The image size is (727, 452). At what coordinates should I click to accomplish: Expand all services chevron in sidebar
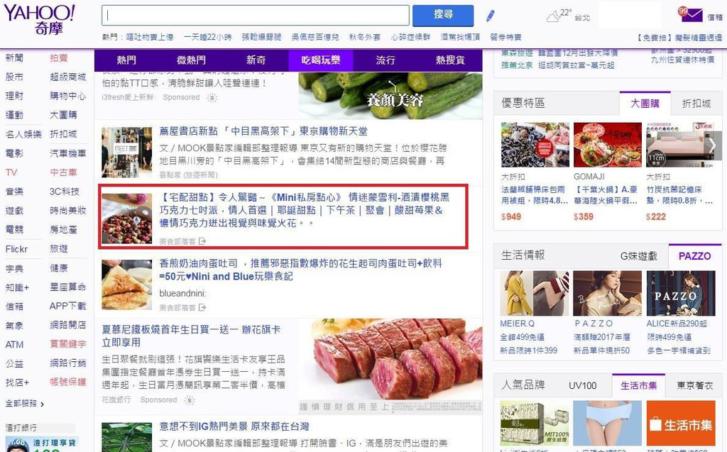(42, 404)
